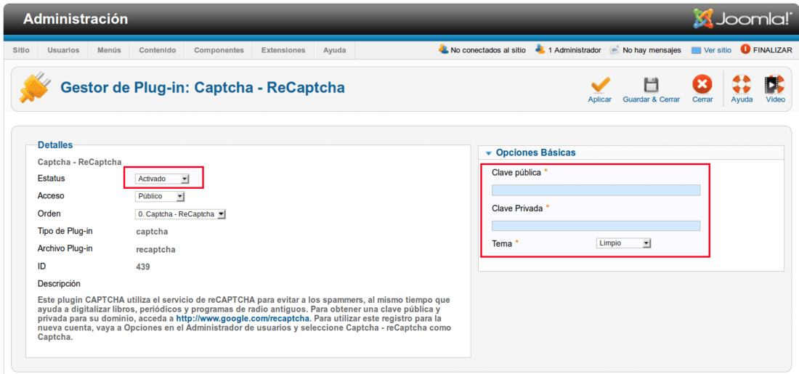799x374 pixels.
Task: Click the Joomla! logo
Action: (742, 18)
